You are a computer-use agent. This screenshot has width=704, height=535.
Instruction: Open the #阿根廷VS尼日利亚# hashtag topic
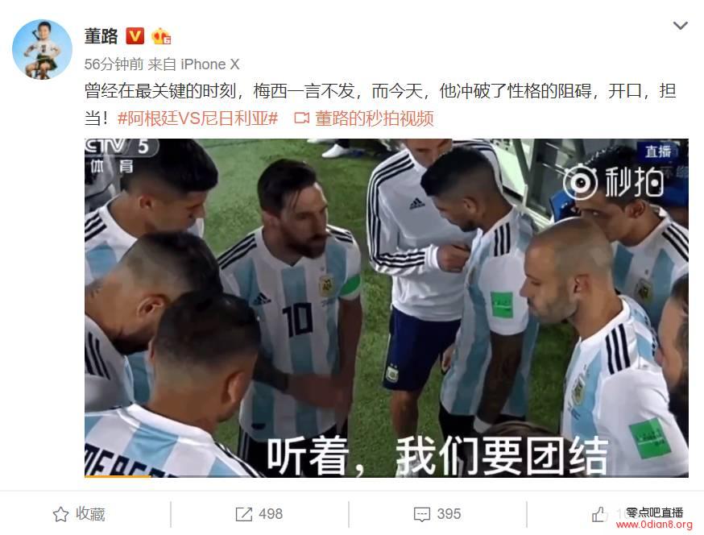tap(198, 118)
